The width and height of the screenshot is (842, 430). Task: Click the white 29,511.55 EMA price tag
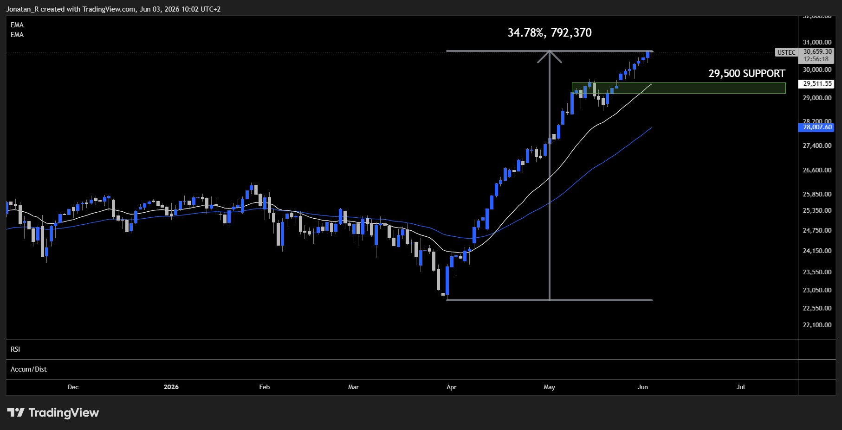[817, 84]
